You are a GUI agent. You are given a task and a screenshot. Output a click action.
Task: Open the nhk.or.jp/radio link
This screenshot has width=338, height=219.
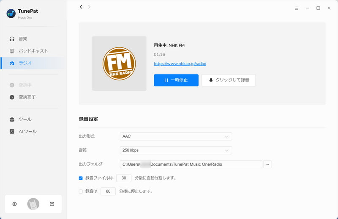click(x=180, y=64)
